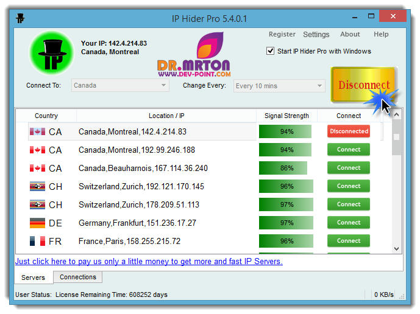Click the License Remaining Time status text
Image resolution: width=420 pixels, height=314 pixels.
[x=112, y=295]
